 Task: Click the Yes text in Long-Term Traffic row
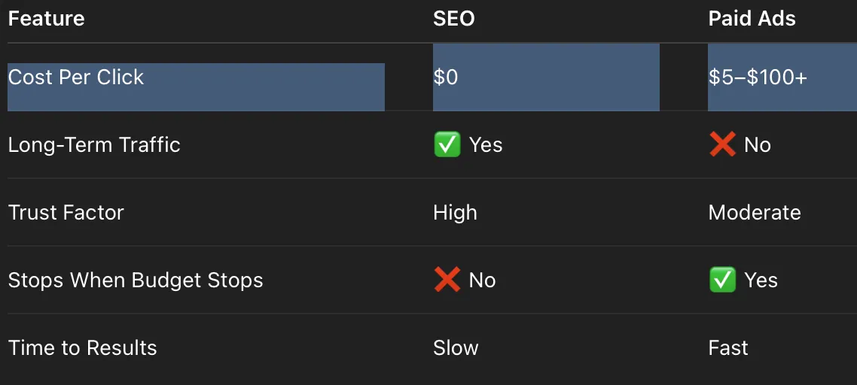point(486,145)
